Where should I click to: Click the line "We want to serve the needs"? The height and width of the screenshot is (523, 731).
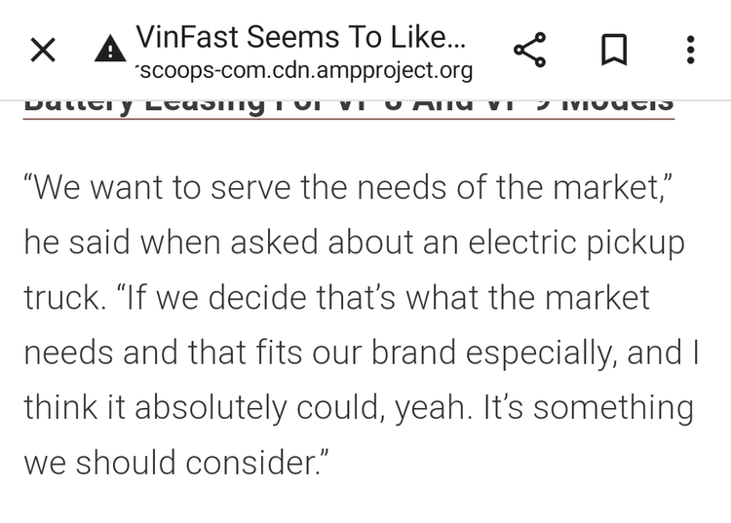coord(348,188)
